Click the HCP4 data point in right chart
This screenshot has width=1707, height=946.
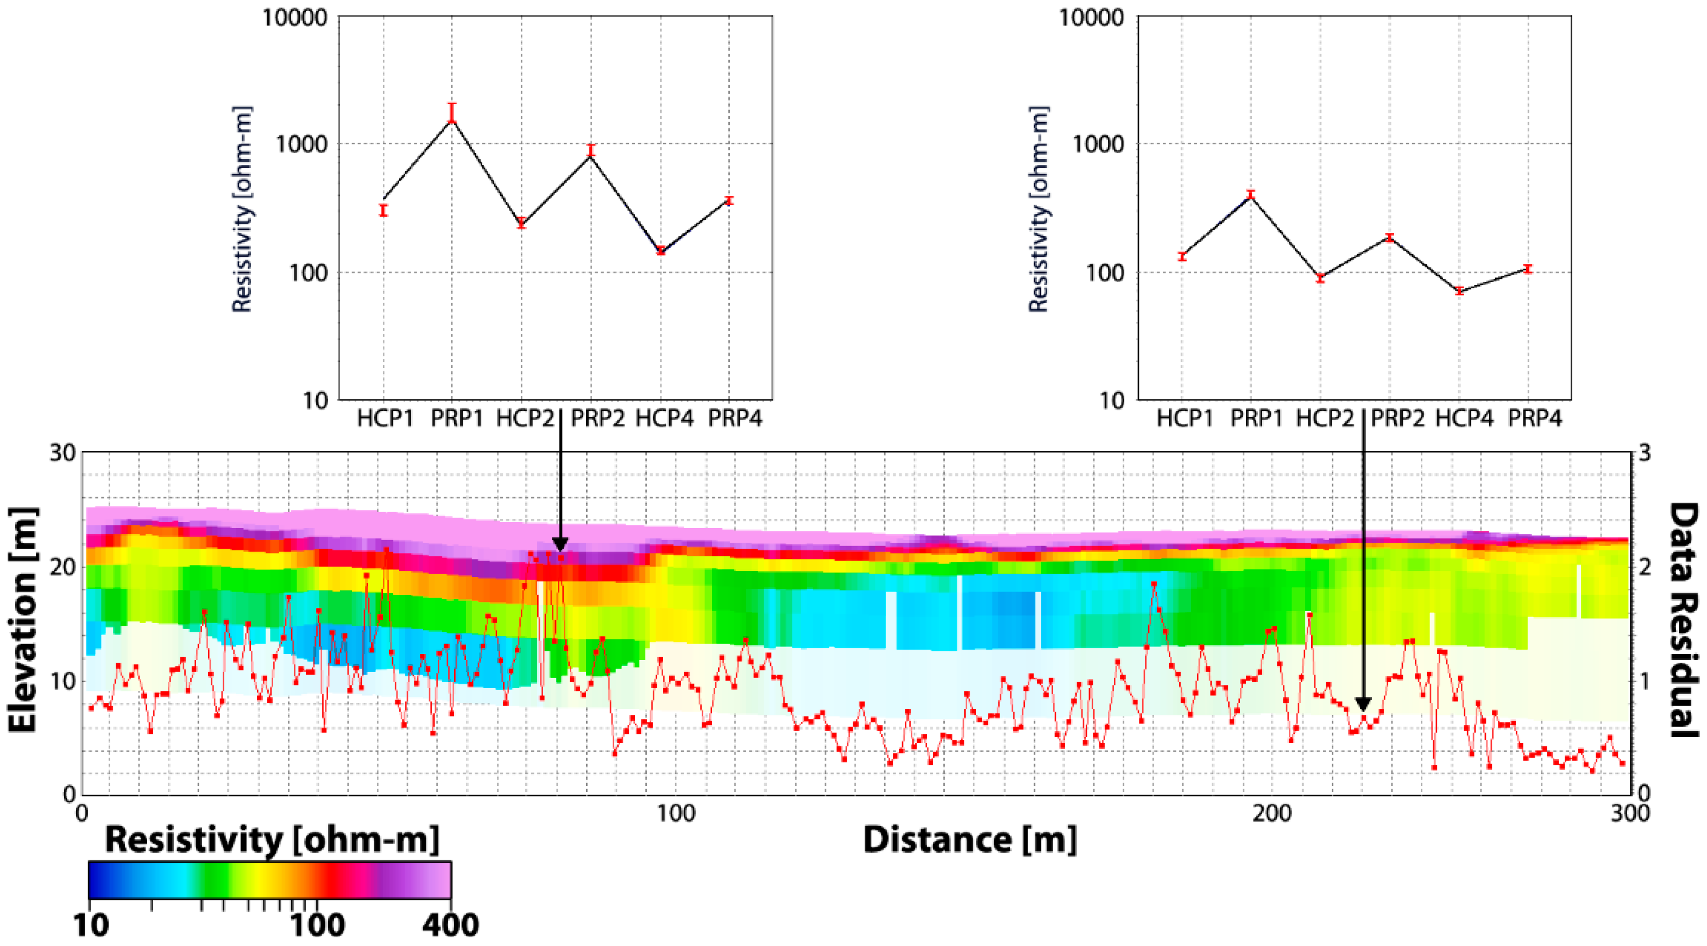click(x=1459, y=290)
